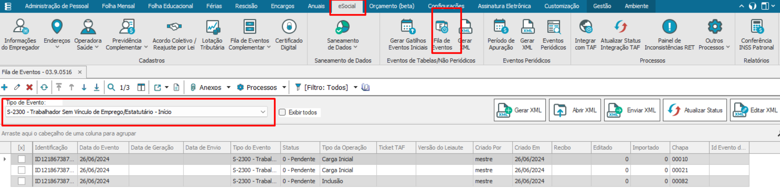Open Informações do Empregador
Viewport: 780px width, 195px height.
pos(20,34)
